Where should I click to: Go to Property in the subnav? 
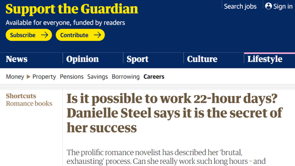(x=44, y=77)
